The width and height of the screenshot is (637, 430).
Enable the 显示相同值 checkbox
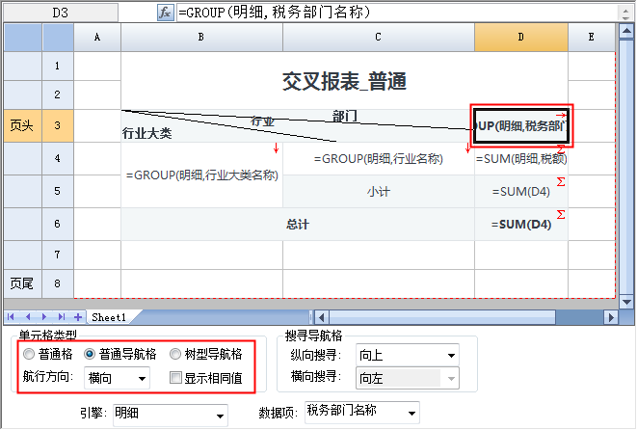pos(174,378)
